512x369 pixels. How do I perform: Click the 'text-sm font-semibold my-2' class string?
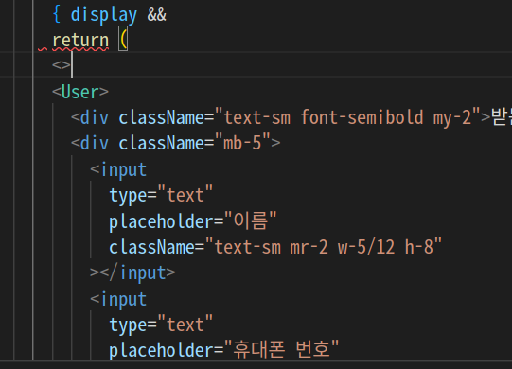click(x=347, y=117)
